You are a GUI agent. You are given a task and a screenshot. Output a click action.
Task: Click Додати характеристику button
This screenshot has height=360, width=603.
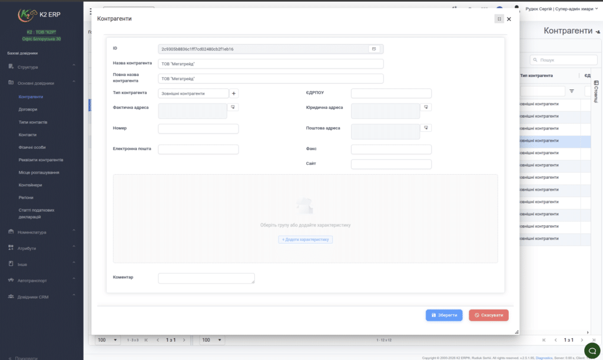306,239
